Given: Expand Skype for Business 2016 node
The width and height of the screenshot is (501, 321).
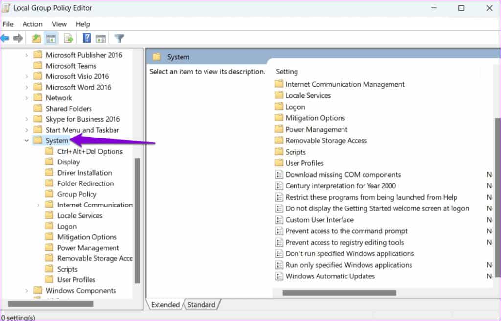Looking at the screenshot, I should [x=27, y=119].
